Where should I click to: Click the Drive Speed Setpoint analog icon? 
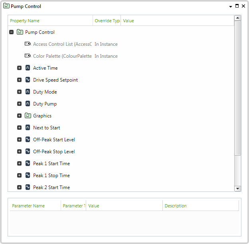point(28,80)
